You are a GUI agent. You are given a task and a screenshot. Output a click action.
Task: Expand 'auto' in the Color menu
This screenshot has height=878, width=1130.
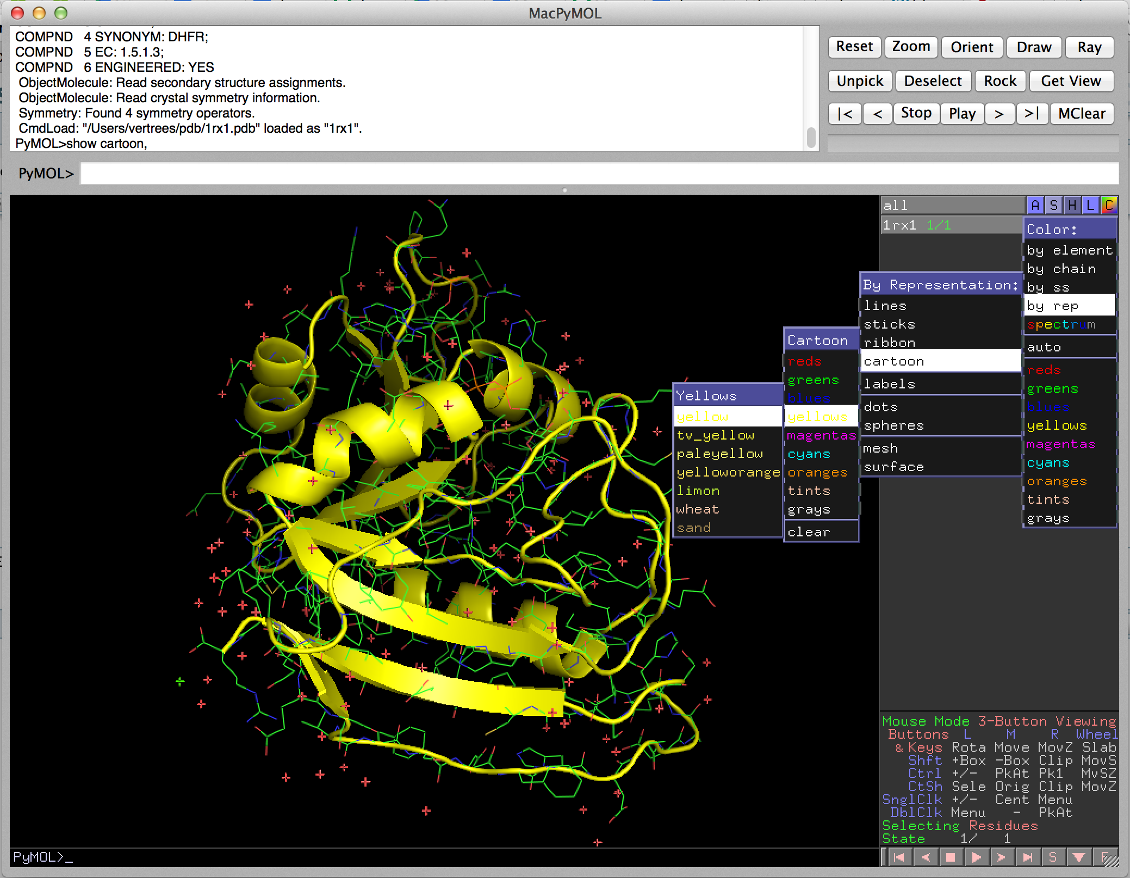[x=1069, y=347]
